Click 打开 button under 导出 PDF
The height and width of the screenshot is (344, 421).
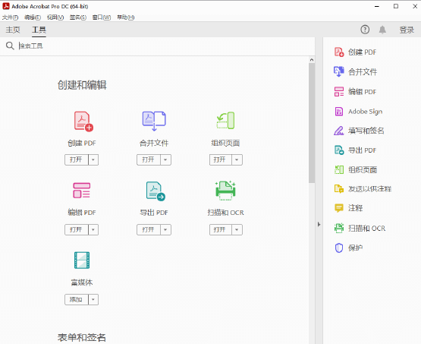point(149,229)
